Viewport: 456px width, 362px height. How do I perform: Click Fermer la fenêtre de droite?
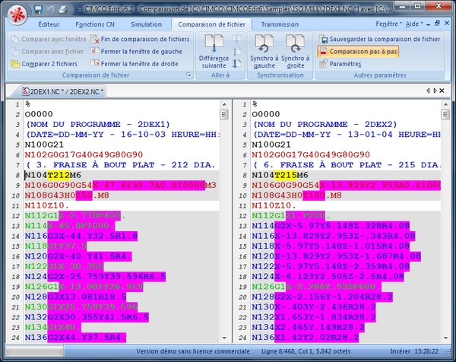click(134, 64)
